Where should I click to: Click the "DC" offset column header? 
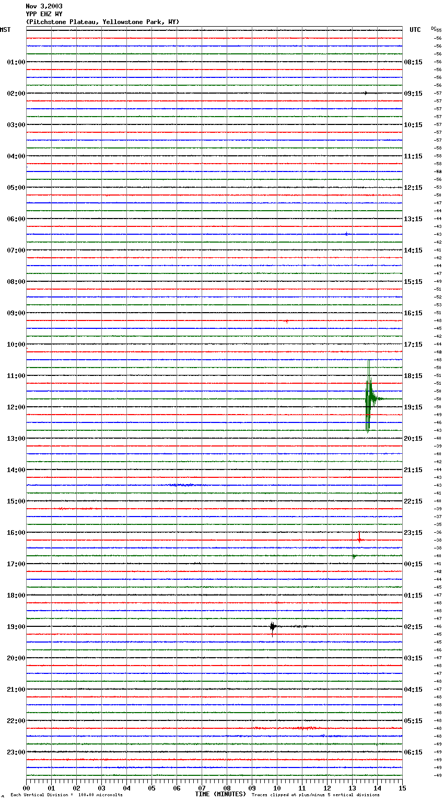434,28
